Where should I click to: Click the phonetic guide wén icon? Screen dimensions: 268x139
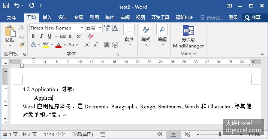[x=107, y=28]
